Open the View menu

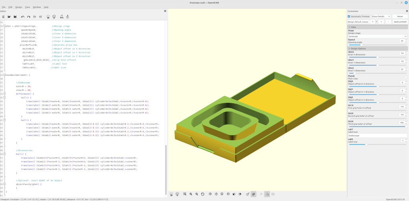28,7
